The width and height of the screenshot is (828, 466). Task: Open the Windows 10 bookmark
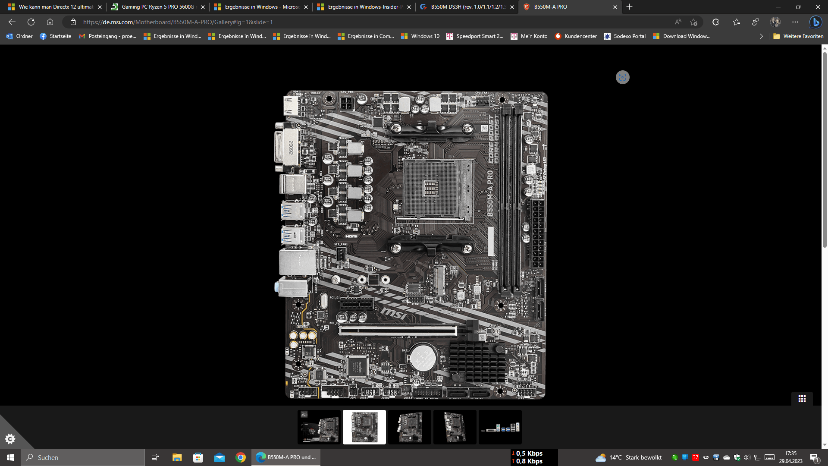[x=420, y=36]
